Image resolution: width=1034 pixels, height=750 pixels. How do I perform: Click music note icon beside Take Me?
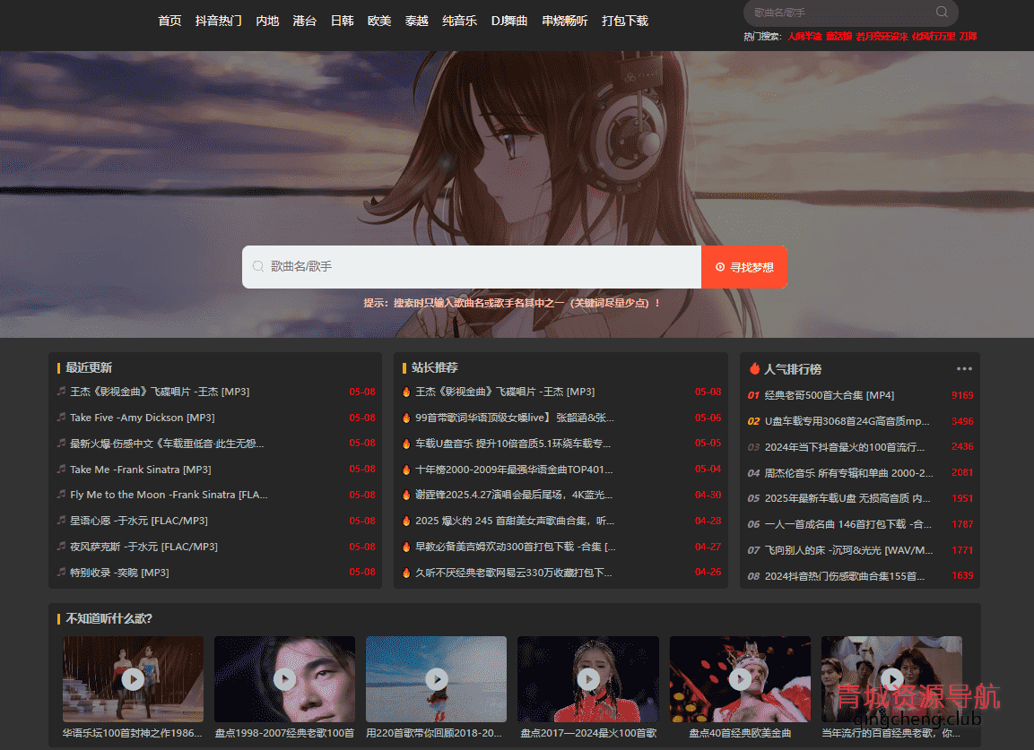click(x=61, y=470)
